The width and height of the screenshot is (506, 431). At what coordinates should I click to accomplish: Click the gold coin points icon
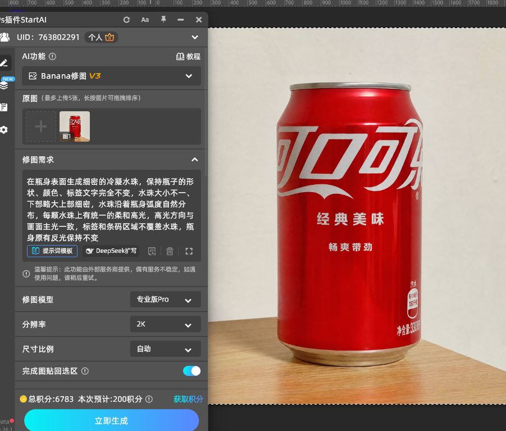23,399
